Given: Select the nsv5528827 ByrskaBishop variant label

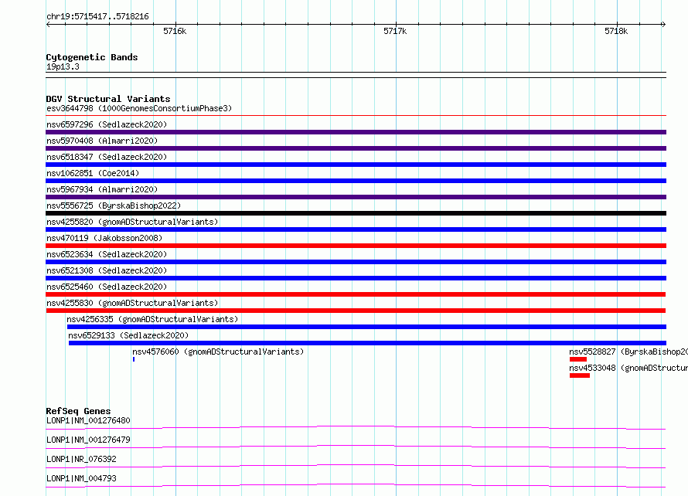Looking at the screenshot, I should click(628, 352).
